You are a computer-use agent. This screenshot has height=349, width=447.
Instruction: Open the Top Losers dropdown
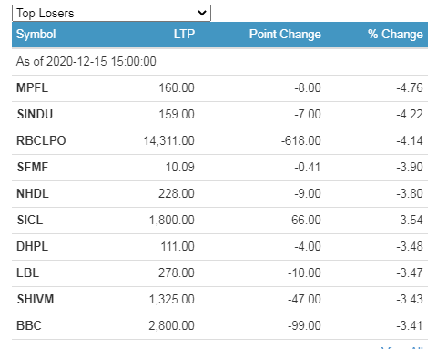tap(111, 13)
